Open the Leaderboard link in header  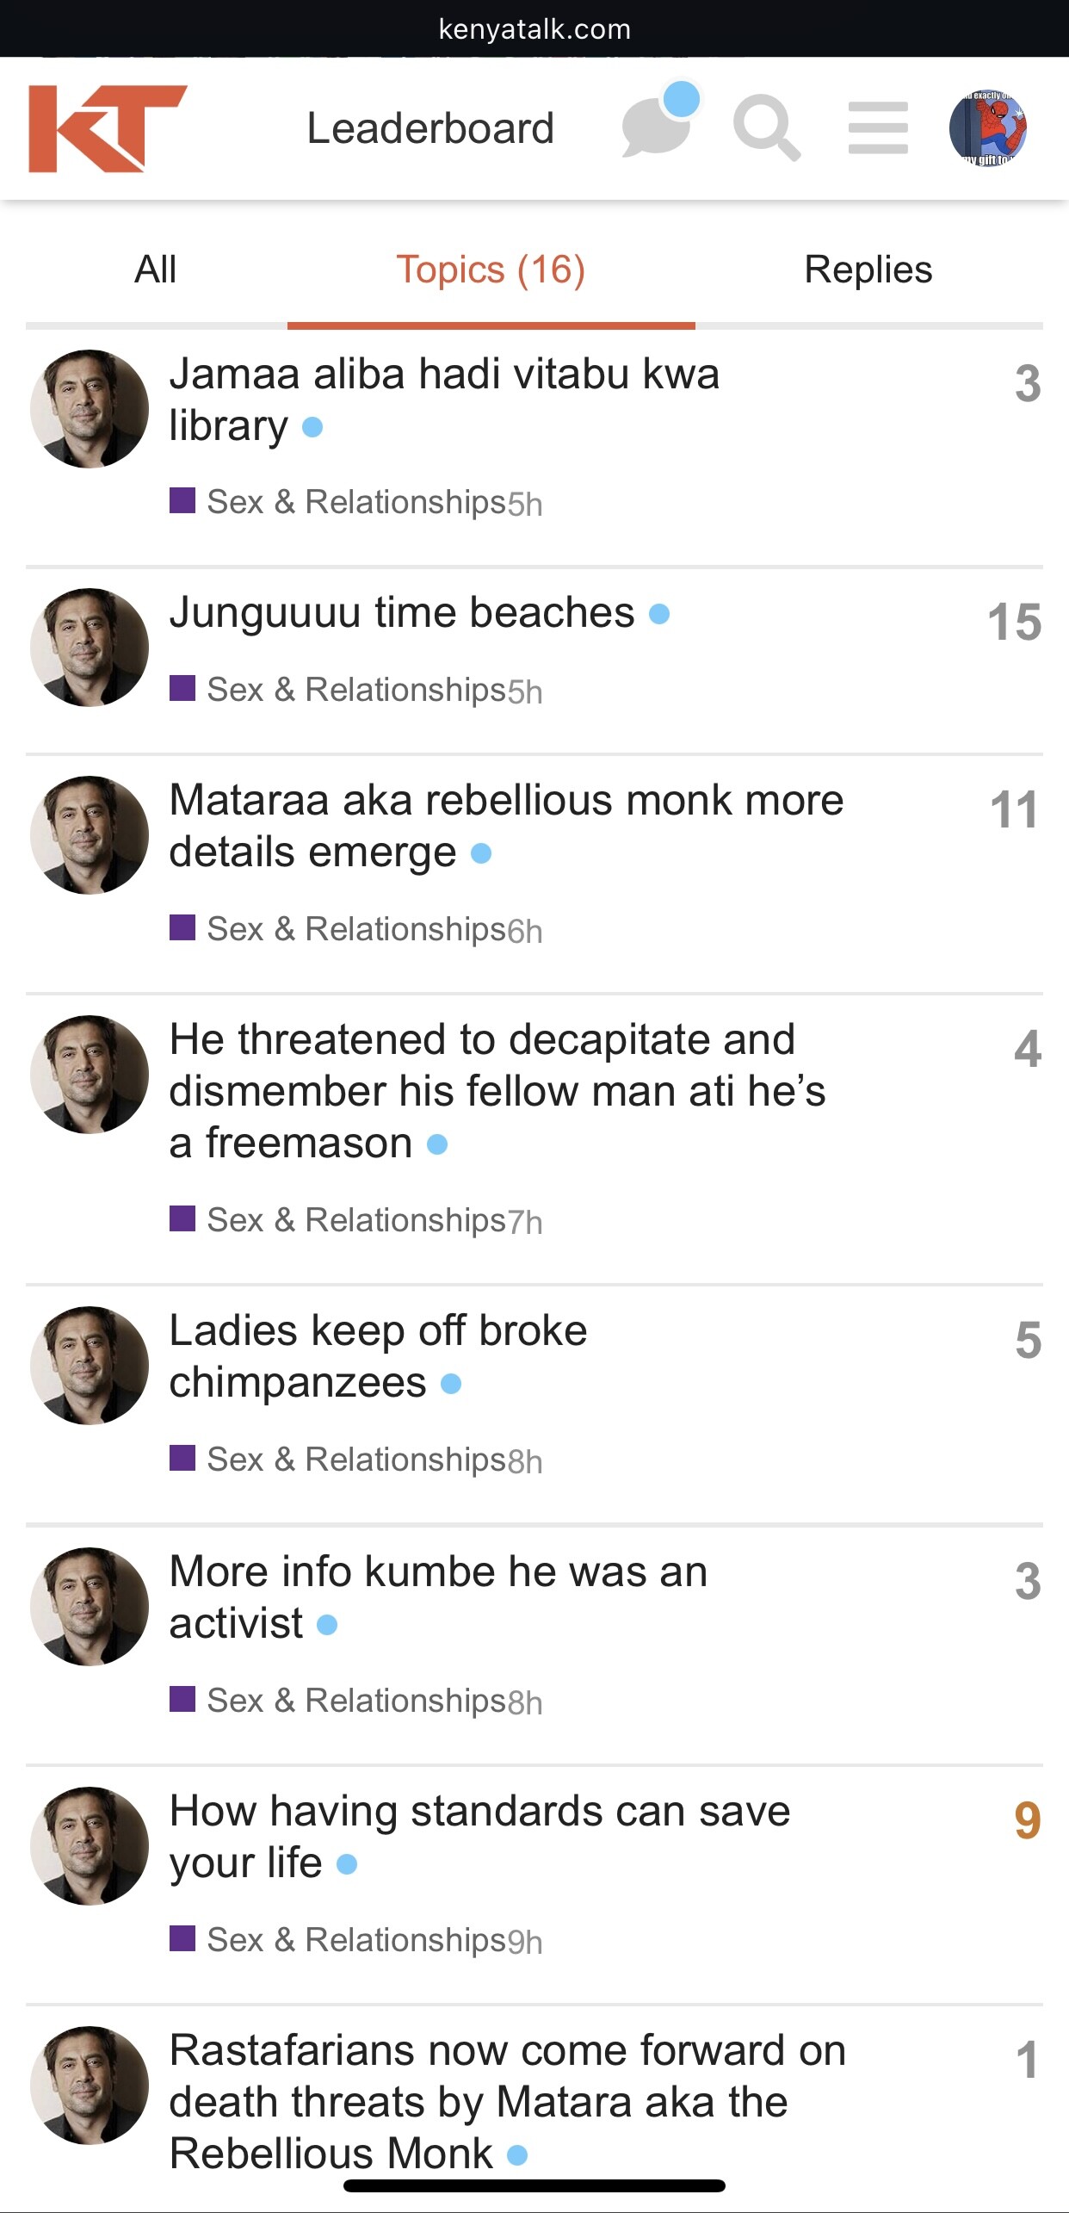pyautogui.click(x=430, y=128)
